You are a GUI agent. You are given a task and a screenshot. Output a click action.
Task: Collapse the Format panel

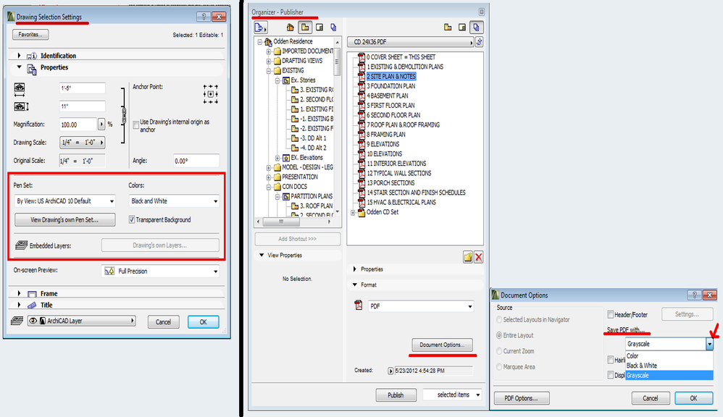354,285
